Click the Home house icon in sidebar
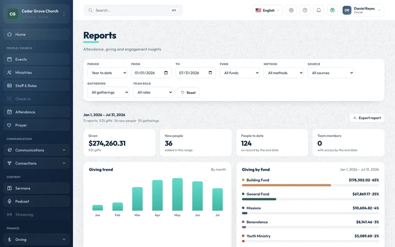The image size is (395, 247). coord(9,34)
